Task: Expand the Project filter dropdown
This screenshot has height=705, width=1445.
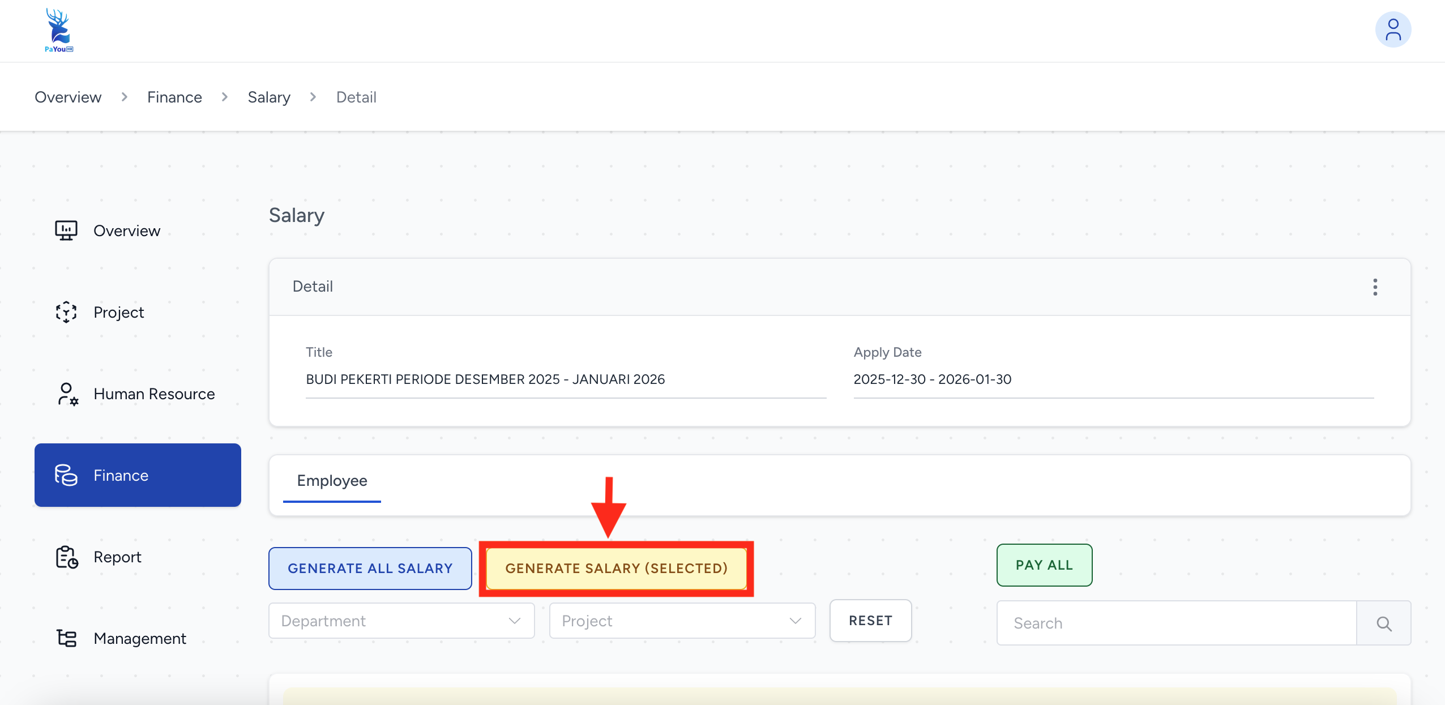Action: pos(682,621)
